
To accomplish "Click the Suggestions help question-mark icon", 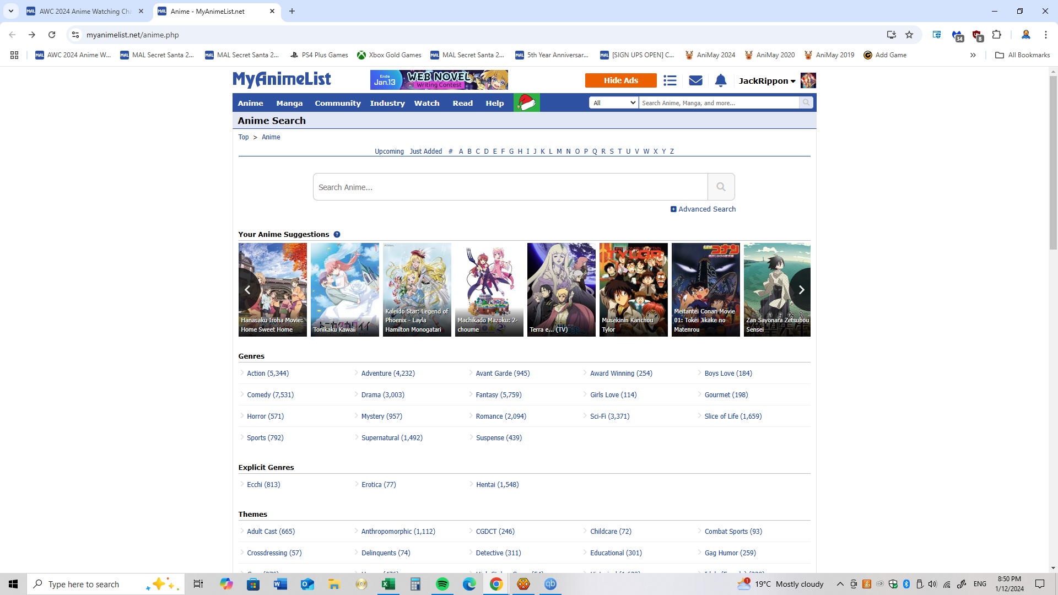I will click(x=337, y=234).
